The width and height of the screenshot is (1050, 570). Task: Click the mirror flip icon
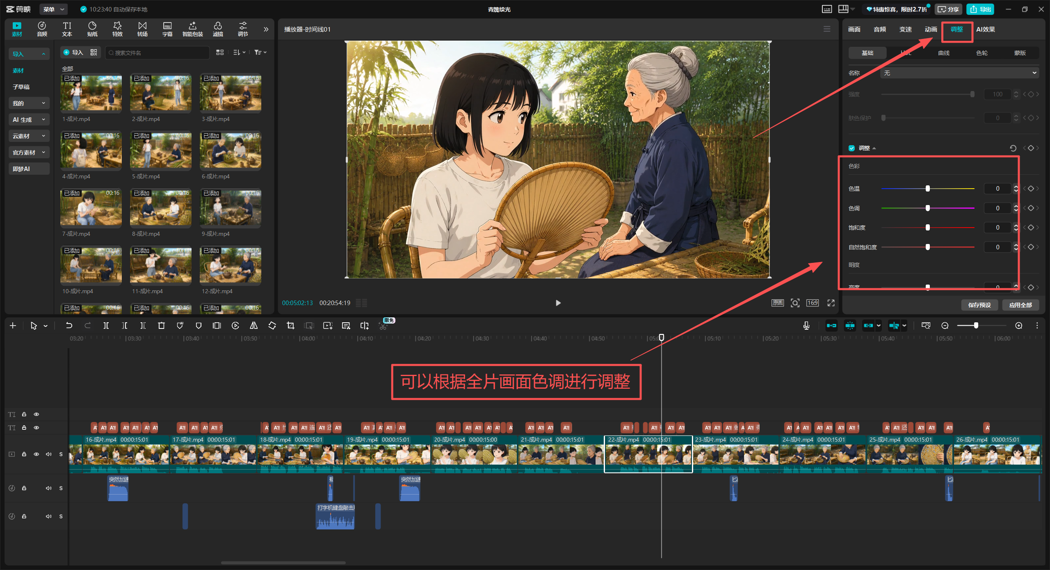(254, 326)
